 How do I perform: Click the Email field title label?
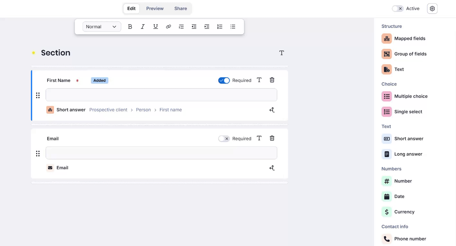point(53,138)
